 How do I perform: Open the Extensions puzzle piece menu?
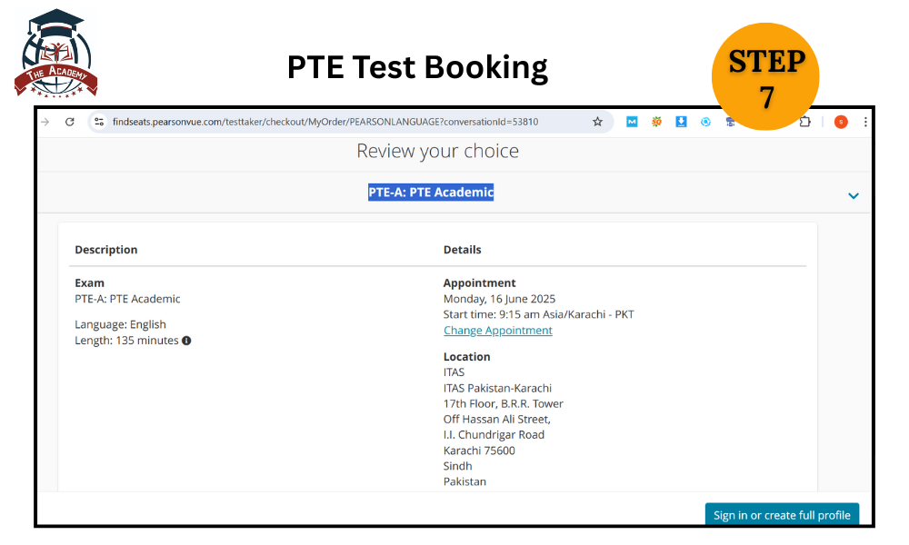[804, 122]
